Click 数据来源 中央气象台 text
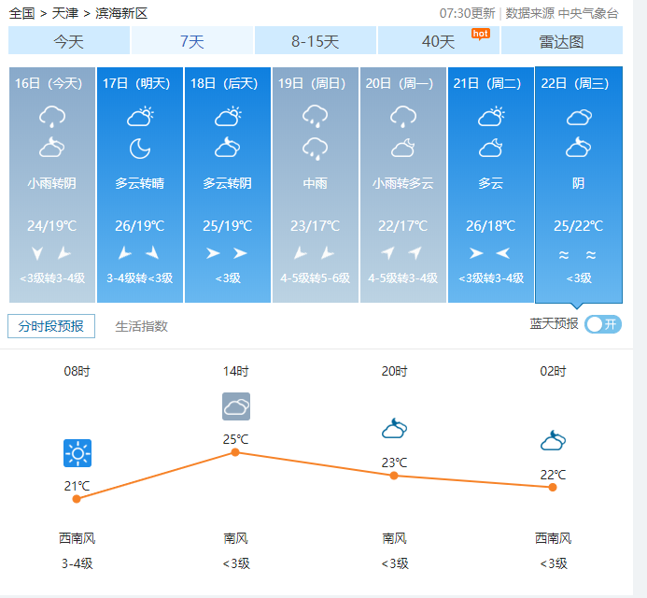The height and width of the screenshot is (598, 647). (x=562, y=14)
